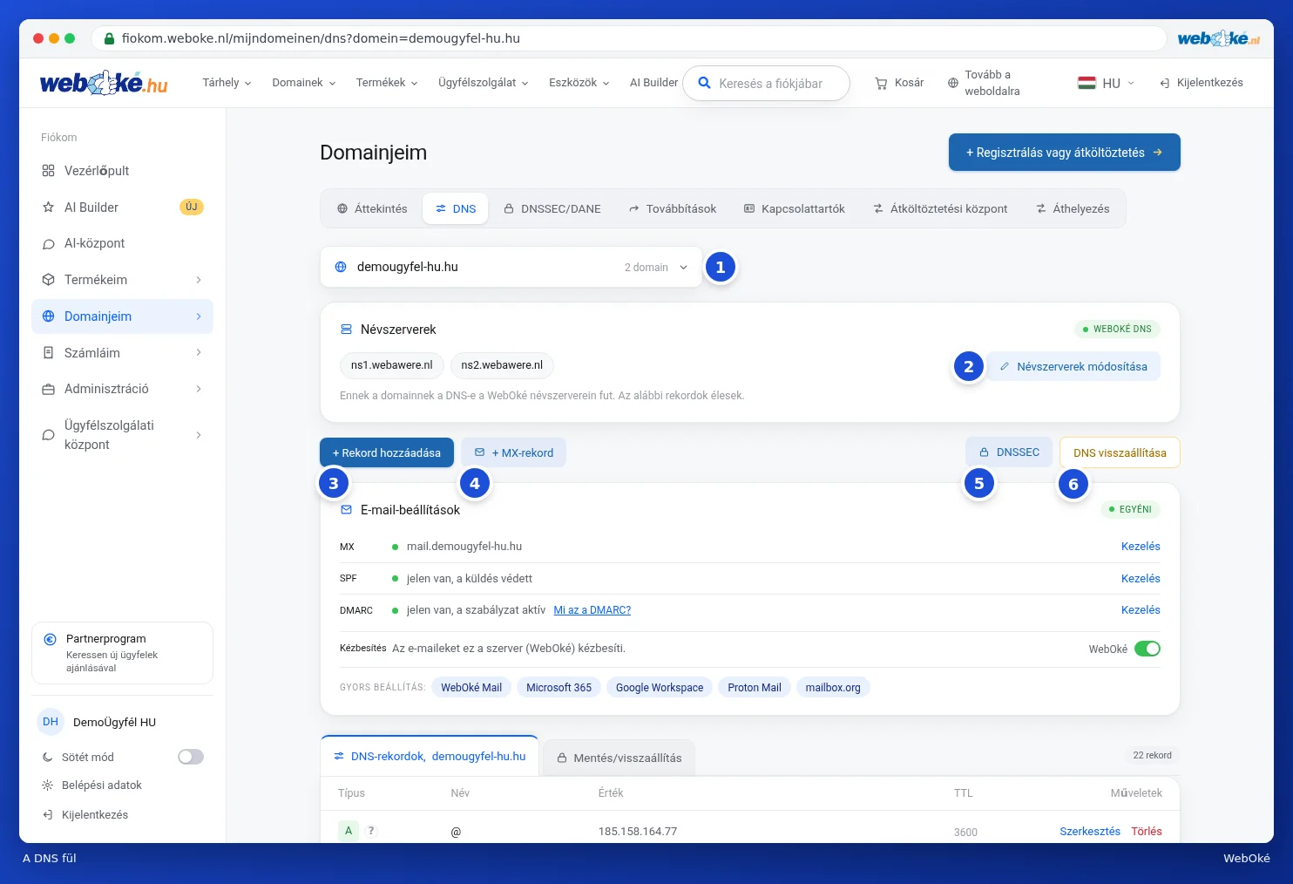Open the HU language dropdown
This screenshot has width=1293, height=884.
point(1106,83)
